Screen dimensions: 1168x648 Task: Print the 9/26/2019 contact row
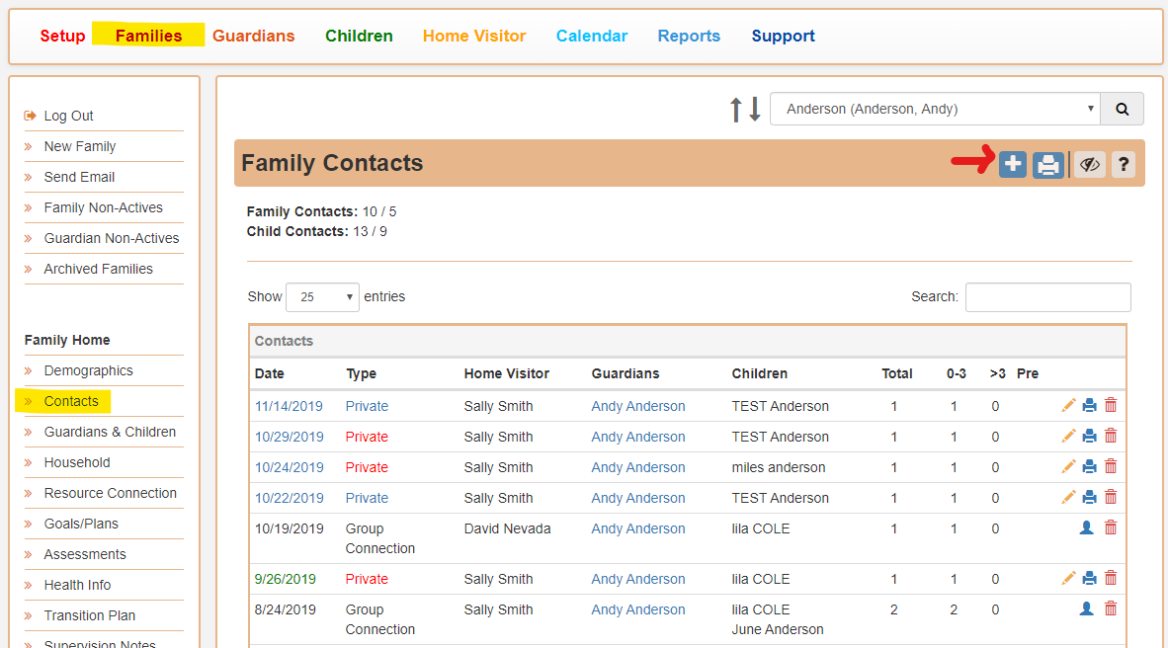[1089, 578]
